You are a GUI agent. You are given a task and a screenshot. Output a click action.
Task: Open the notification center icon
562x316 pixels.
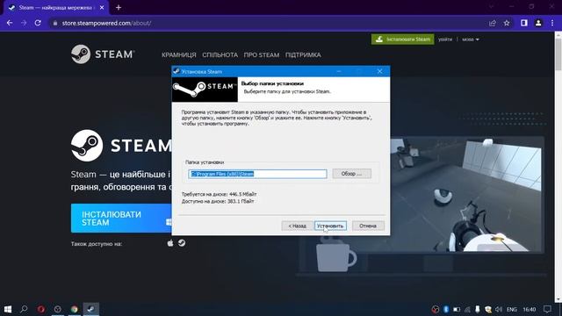coord(547,309)
